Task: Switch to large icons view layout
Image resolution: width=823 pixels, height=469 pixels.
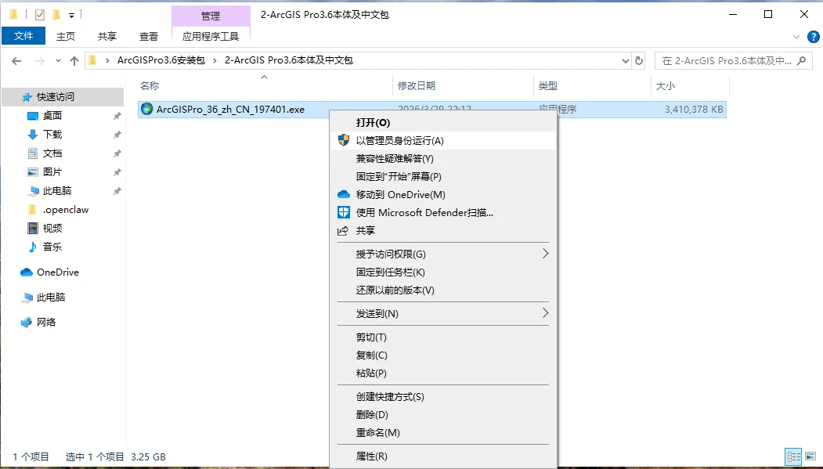Action: [x=810, y=456]
